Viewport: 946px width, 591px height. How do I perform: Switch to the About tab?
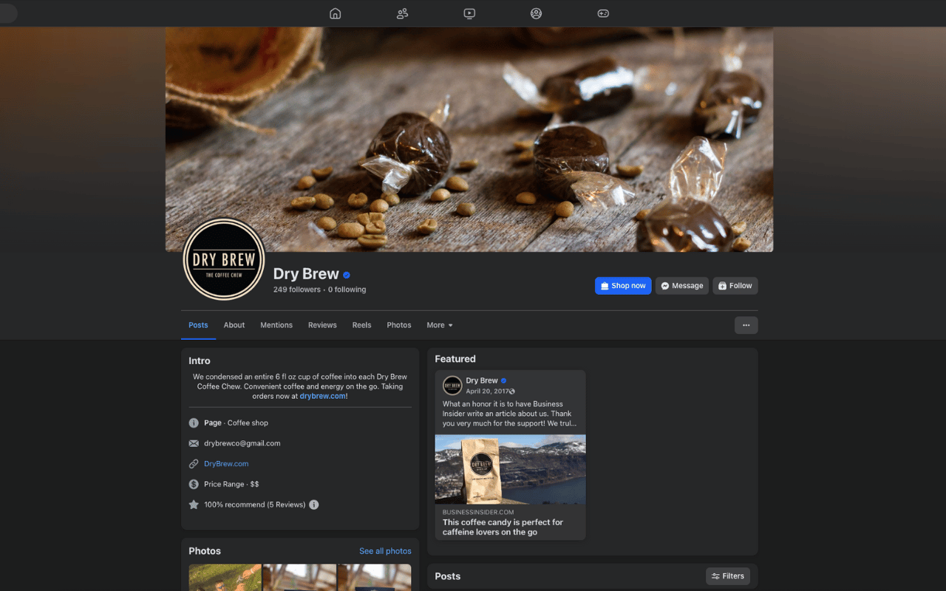click(x=234, y=325)
